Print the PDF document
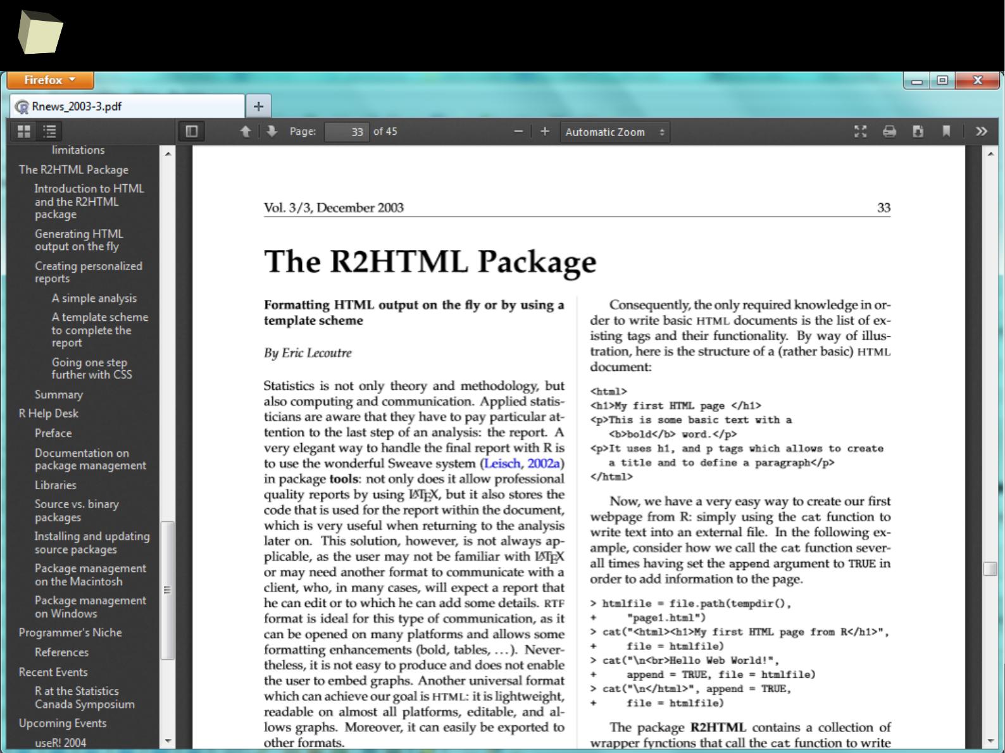This screenshot has height=753, width=1005. 889,132
